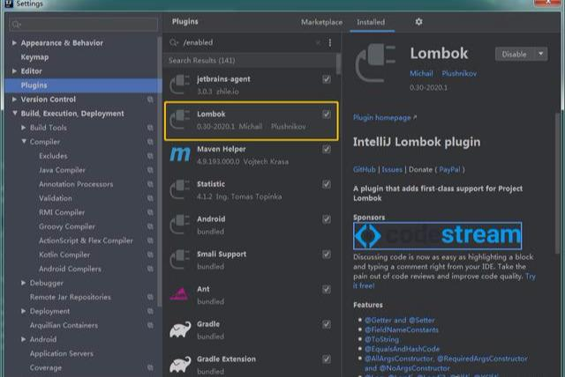This screenshot has width=565, height=377.
Task: Expand the Editor tree node arrow
Action: [14, 71]
